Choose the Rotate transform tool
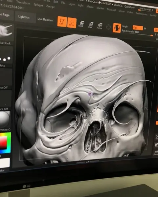 pyautogui.click(x=100, y=26)
